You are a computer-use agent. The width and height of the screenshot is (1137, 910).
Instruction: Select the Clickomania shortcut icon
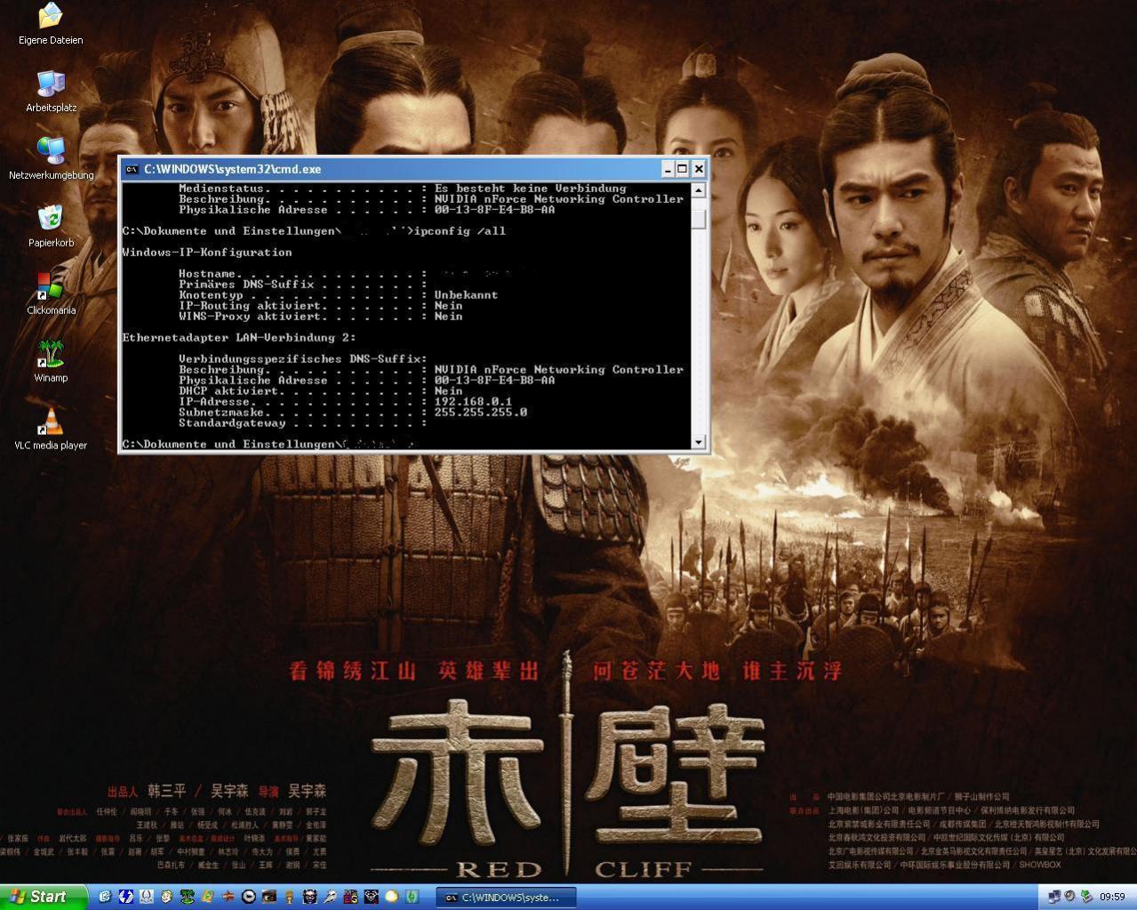(x=51, y=294)
